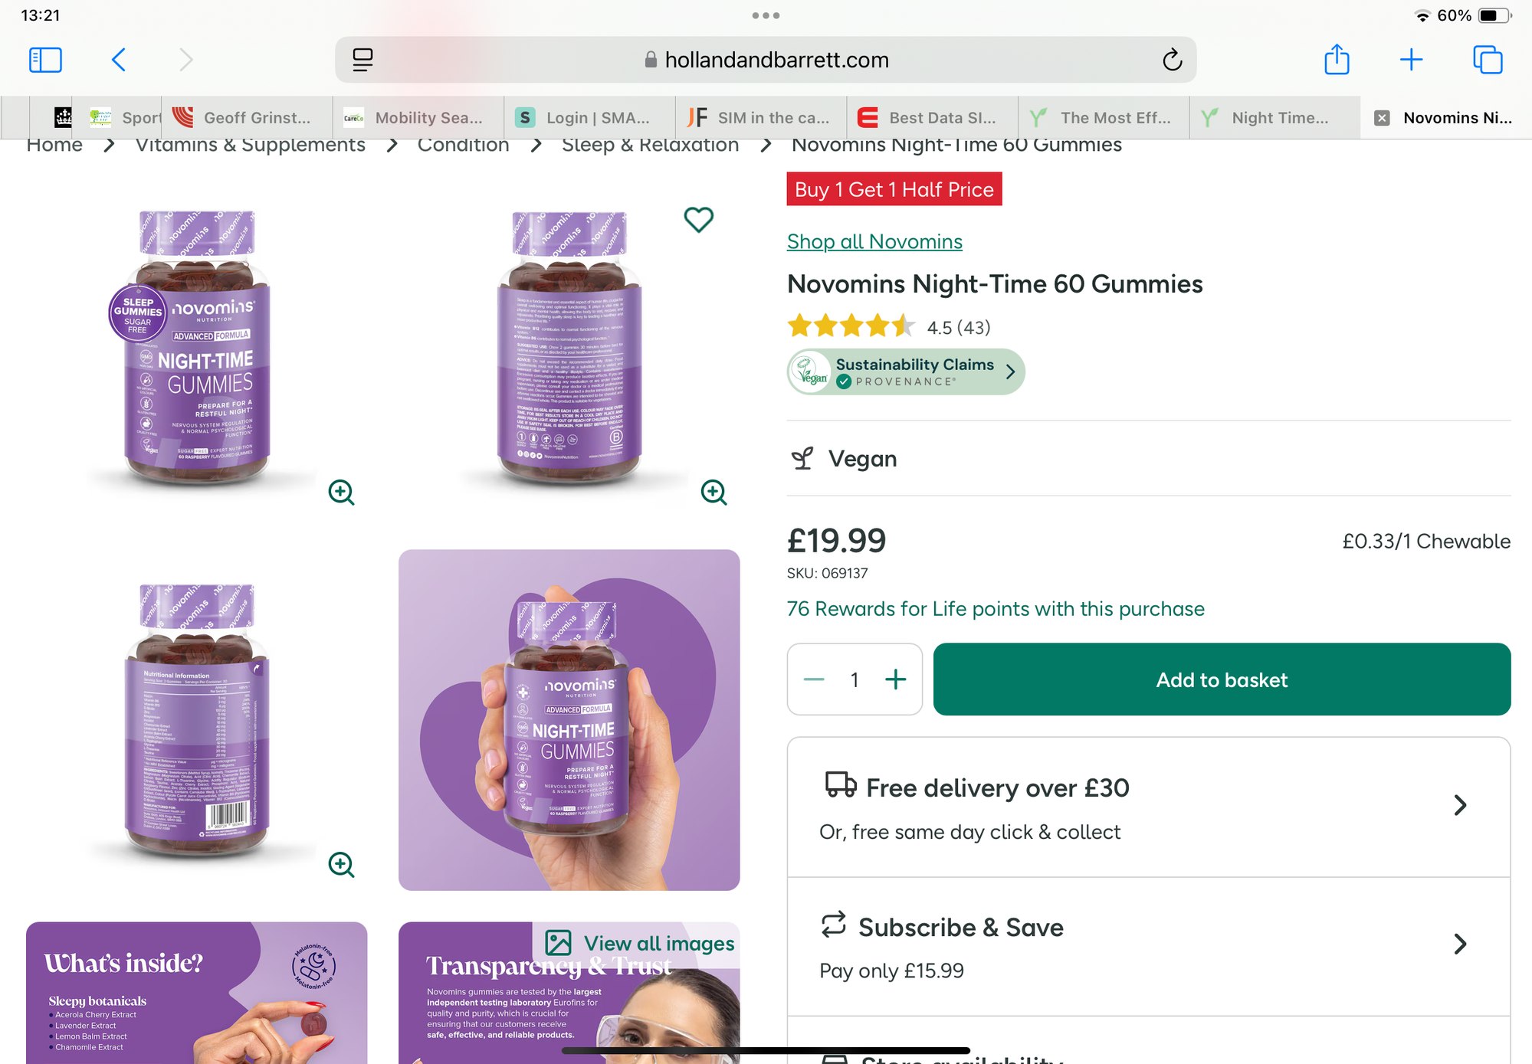Show the tab overview icon
The image size is (1532, 1064).
pyautogui.click(x=1488, y=60)
